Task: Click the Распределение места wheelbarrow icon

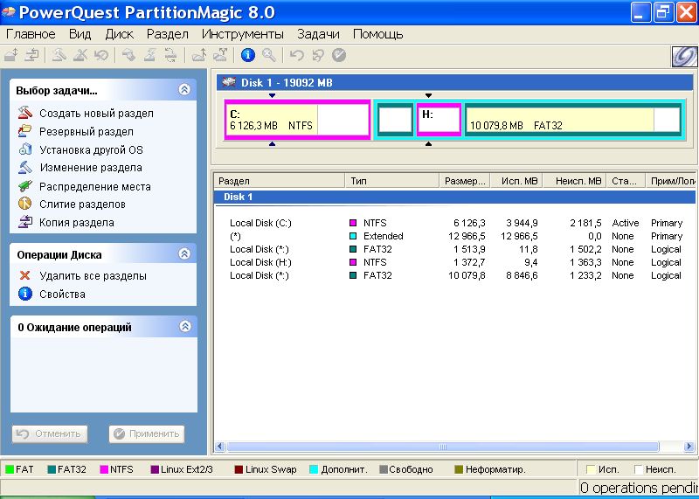Action: point(24,186)
